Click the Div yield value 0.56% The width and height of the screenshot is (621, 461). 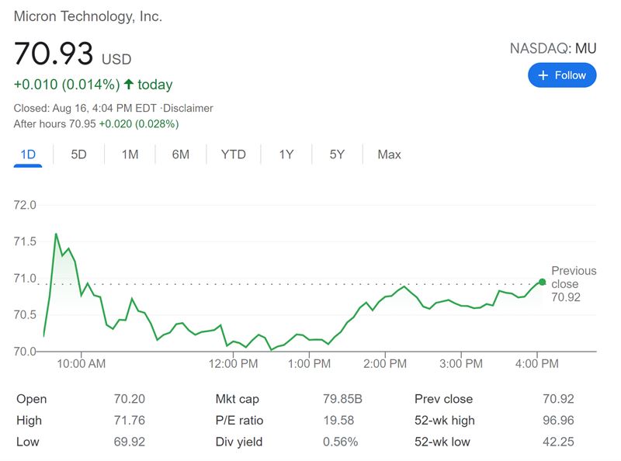coord(341,442)
